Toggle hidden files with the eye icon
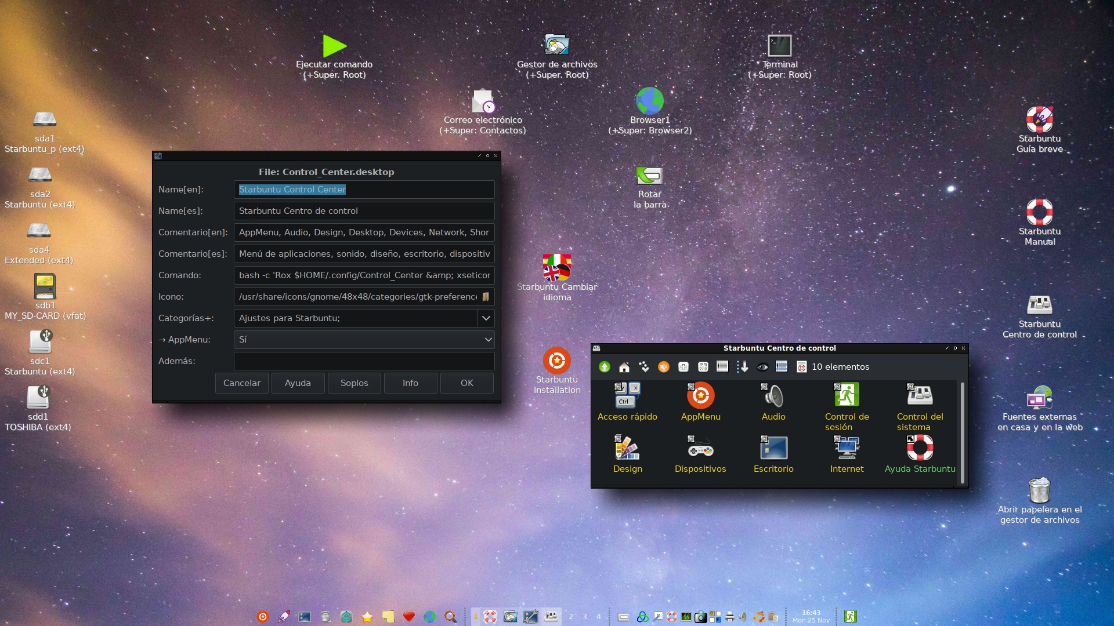Viewport: 1114px width, 626px height. tap(762, 367)
